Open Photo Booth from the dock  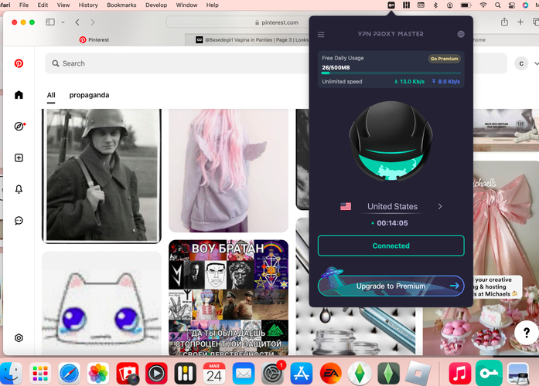[x=128, y=374]
